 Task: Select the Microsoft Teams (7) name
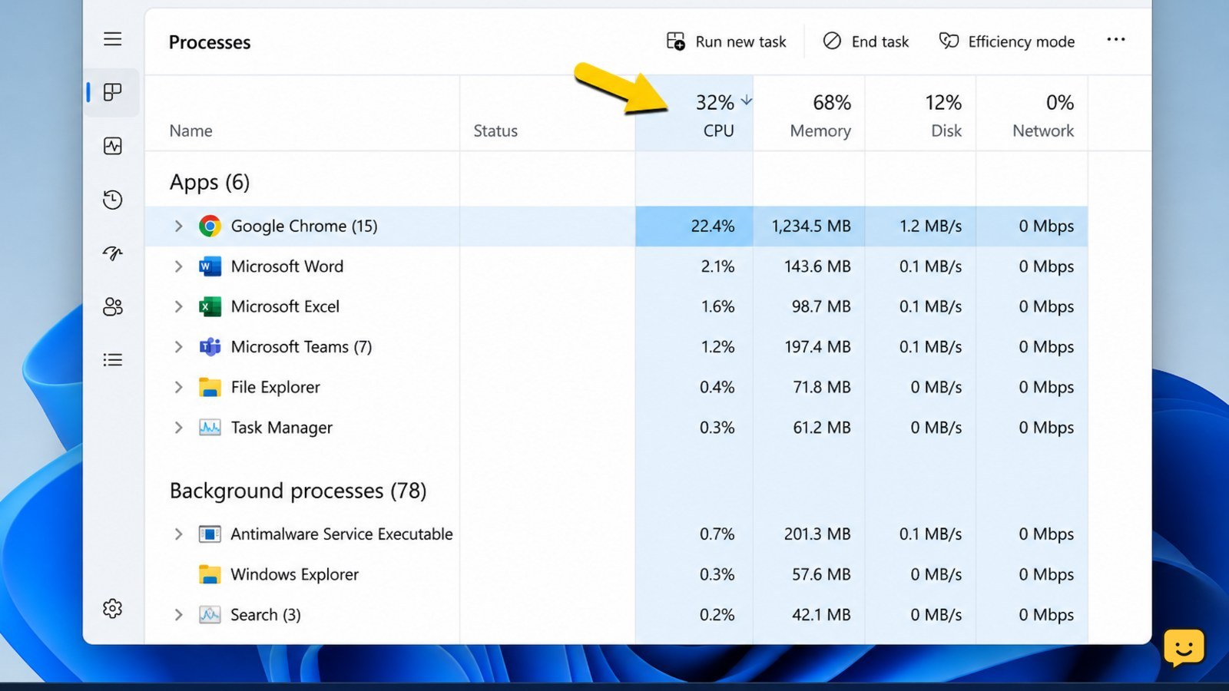tap(301, 347)
